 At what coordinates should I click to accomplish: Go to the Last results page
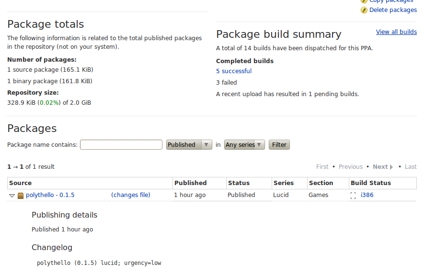[411, 167]
